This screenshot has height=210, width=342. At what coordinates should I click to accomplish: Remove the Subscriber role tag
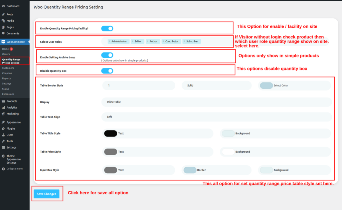184,41
